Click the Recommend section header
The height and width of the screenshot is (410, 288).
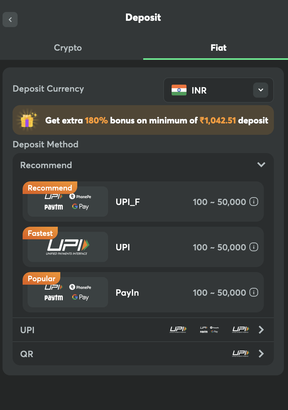coord(143,165)
